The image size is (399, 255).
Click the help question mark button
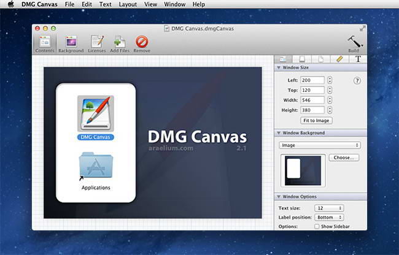click(357, 80)
